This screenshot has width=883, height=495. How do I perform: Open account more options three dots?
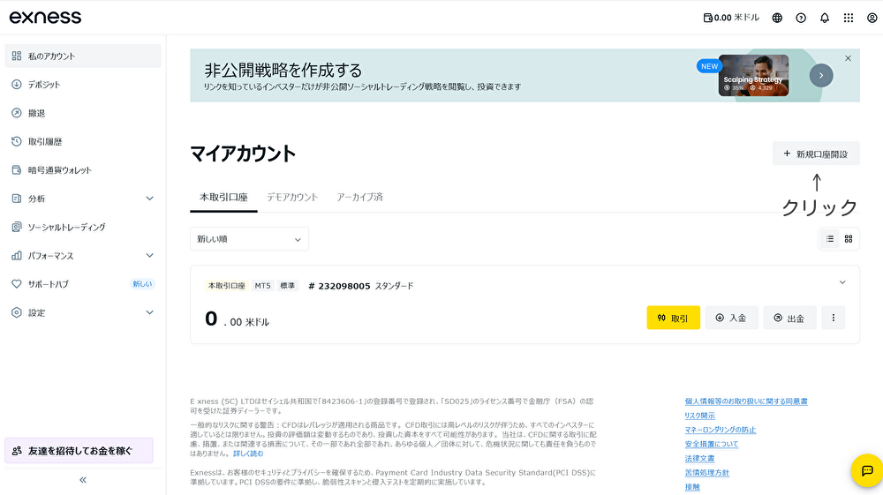[834, 318]
